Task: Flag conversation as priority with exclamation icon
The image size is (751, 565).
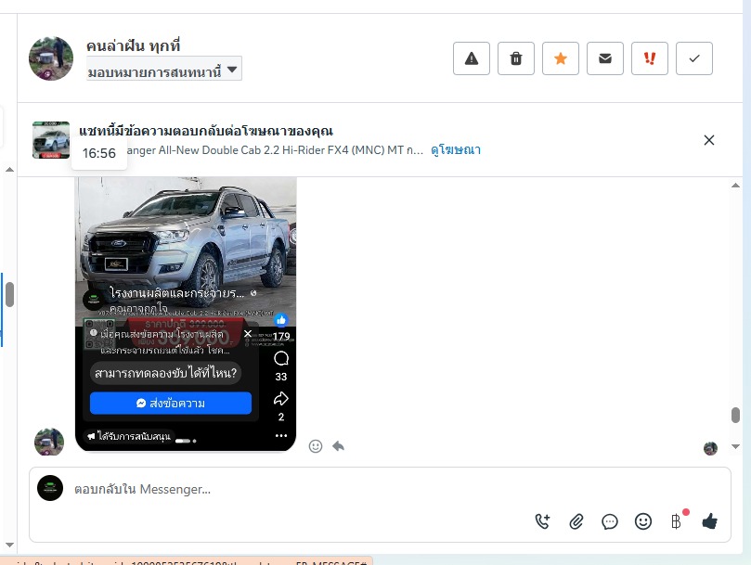Action: pos(650,58)
